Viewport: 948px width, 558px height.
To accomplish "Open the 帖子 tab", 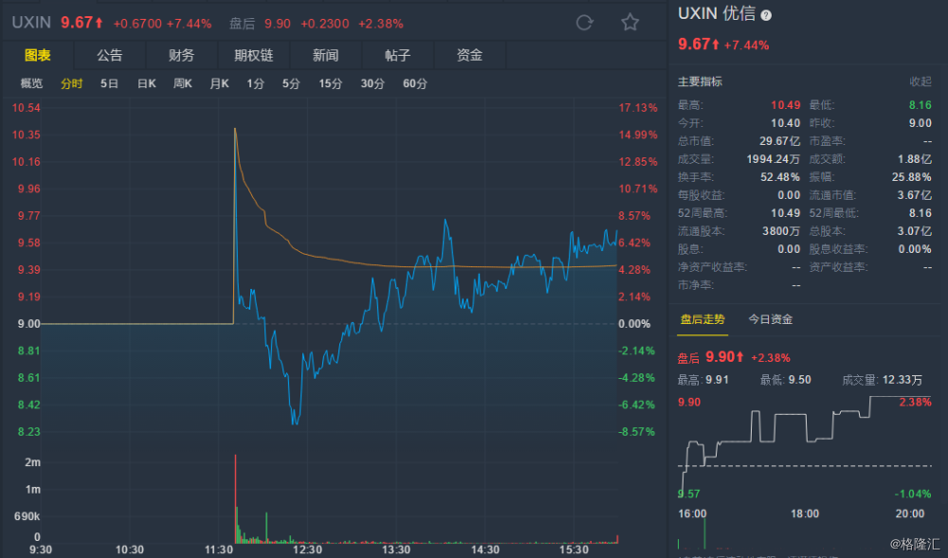I will [397, 55].
